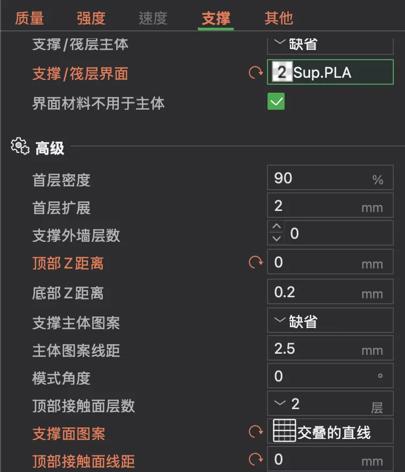The width and height of the screenshot is (405, 472).
Task: Reset the 顶部接触面线距 value
Action: click(256, 459)
